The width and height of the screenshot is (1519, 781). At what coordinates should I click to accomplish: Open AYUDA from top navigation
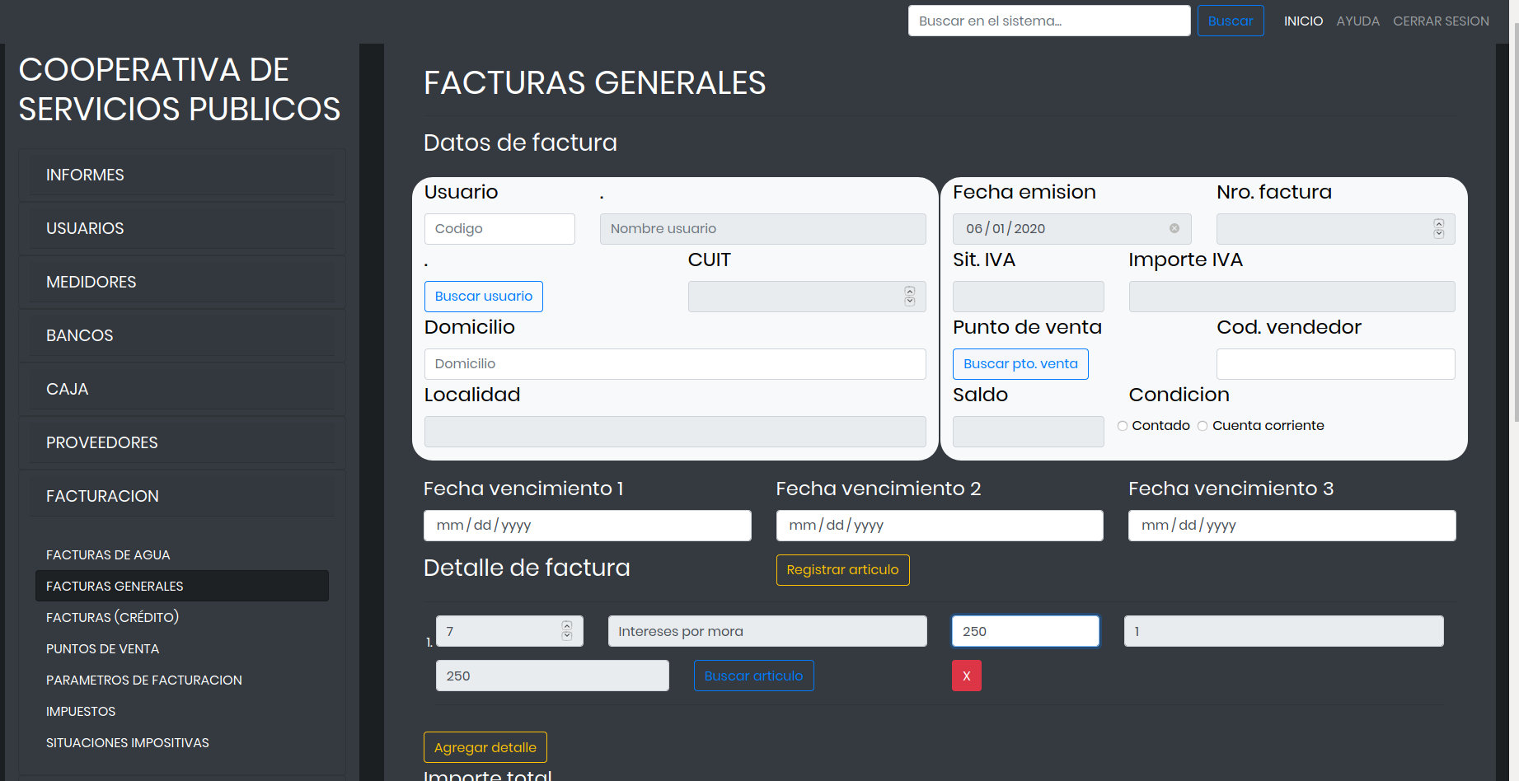(x=1357, y=21)
